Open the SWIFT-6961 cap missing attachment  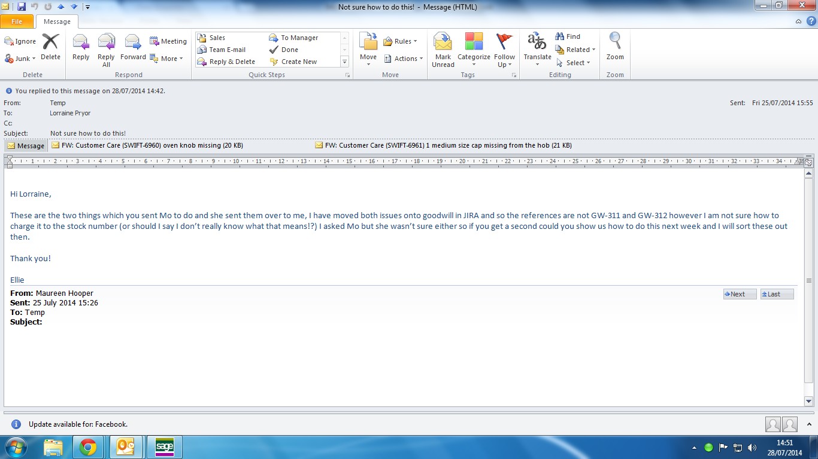click(443, 145)
